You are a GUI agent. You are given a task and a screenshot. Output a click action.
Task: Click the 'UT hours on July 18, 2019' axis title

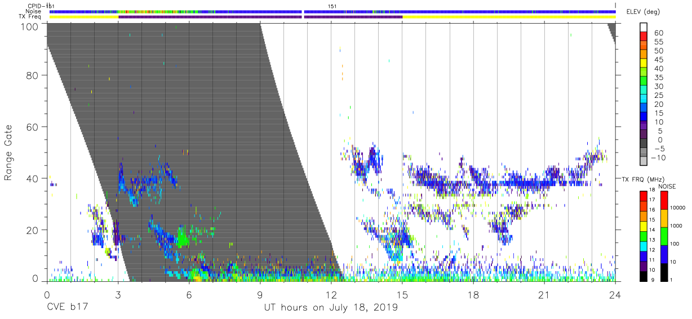tap(331, 308)
